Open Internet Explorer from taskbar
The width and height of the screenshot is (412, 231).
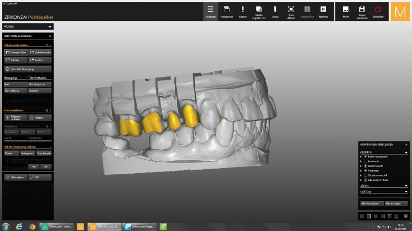[19, 226]
